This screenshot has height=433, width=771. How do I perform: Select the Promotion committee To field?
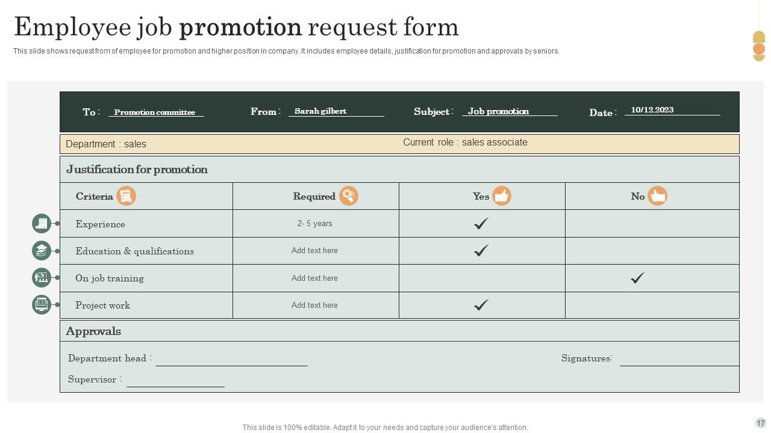tap(155, 112)
